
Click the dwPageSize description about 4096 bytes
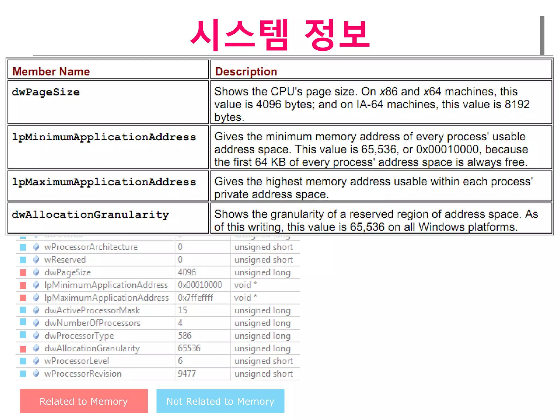tap(372, 104)
